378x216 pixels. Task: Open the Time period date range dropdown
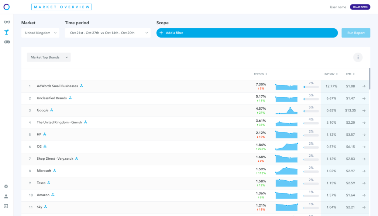click(x=107, y=33)
